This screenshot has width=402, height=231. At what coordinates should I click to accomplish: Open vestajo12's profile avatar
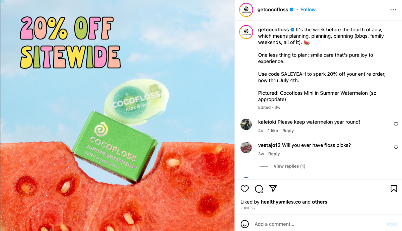[246, 148]
